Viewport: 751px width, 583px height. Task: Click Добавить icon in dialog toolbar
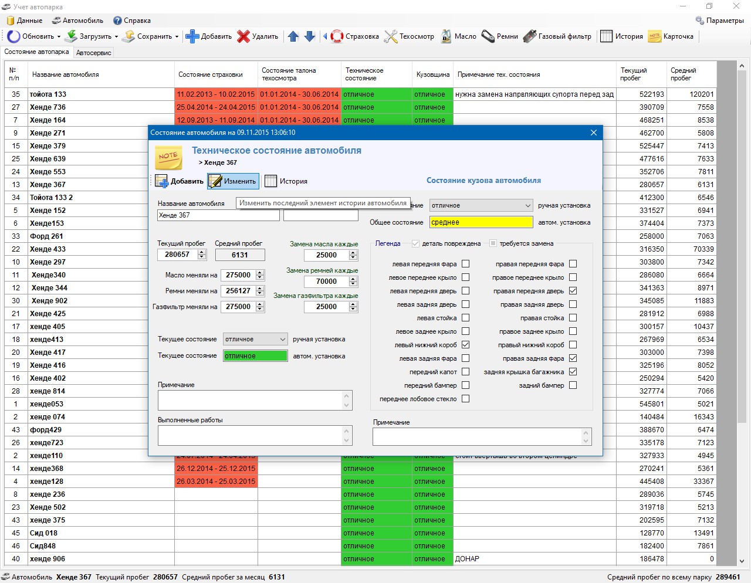click(x=161, y=181)
